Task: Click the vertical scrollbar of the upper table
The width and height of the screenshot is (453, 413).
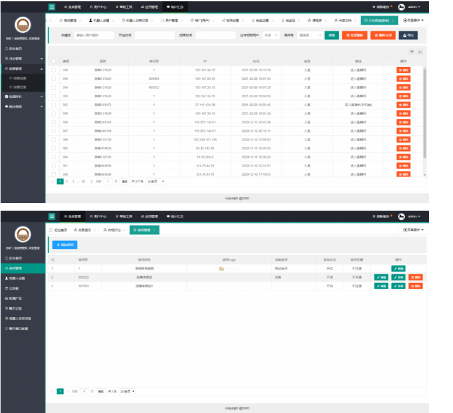Action: pyautogui.click(x=424, y=111)
